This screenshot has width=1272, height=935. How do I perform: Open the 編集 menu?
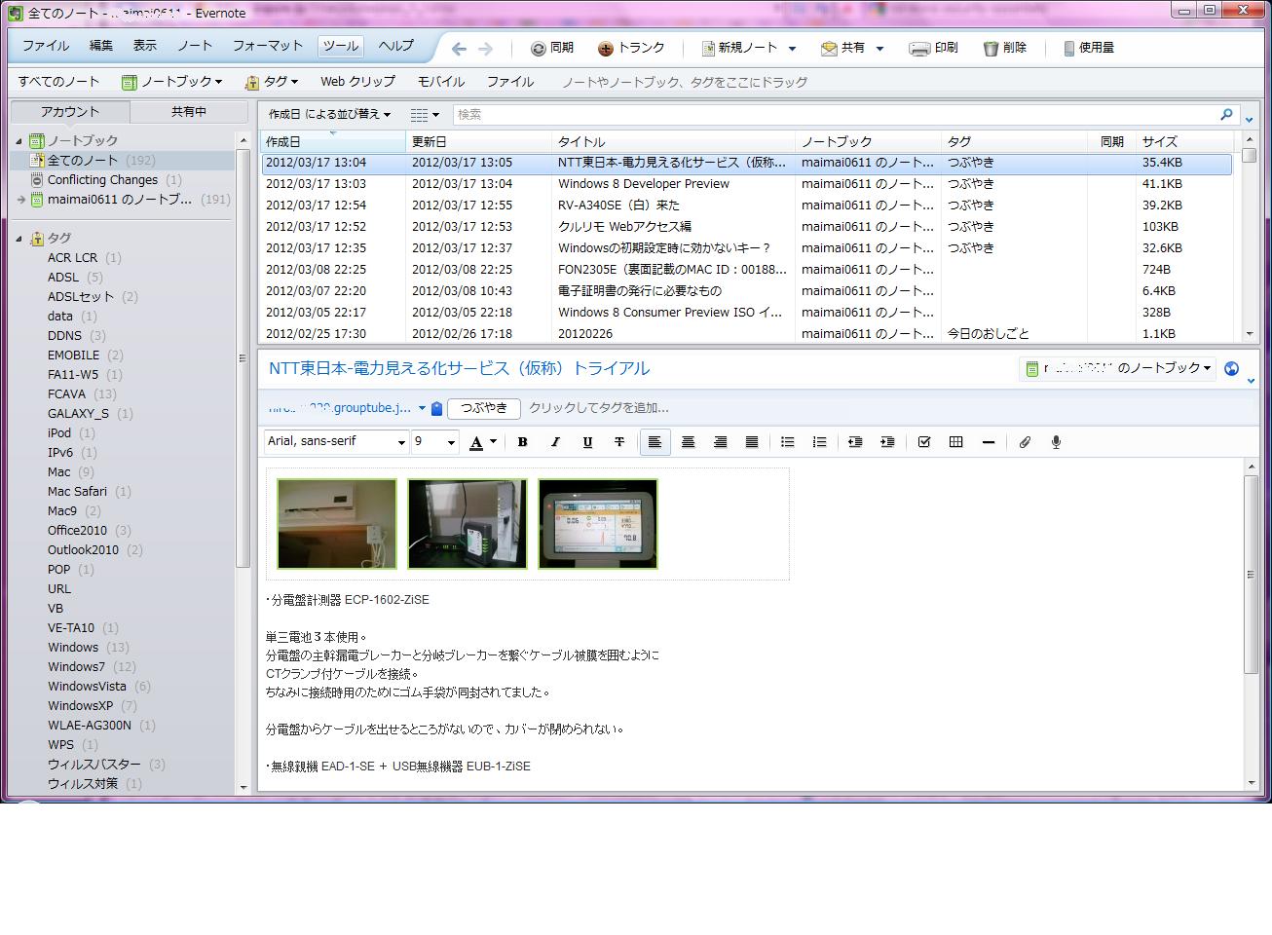[100, 46]
